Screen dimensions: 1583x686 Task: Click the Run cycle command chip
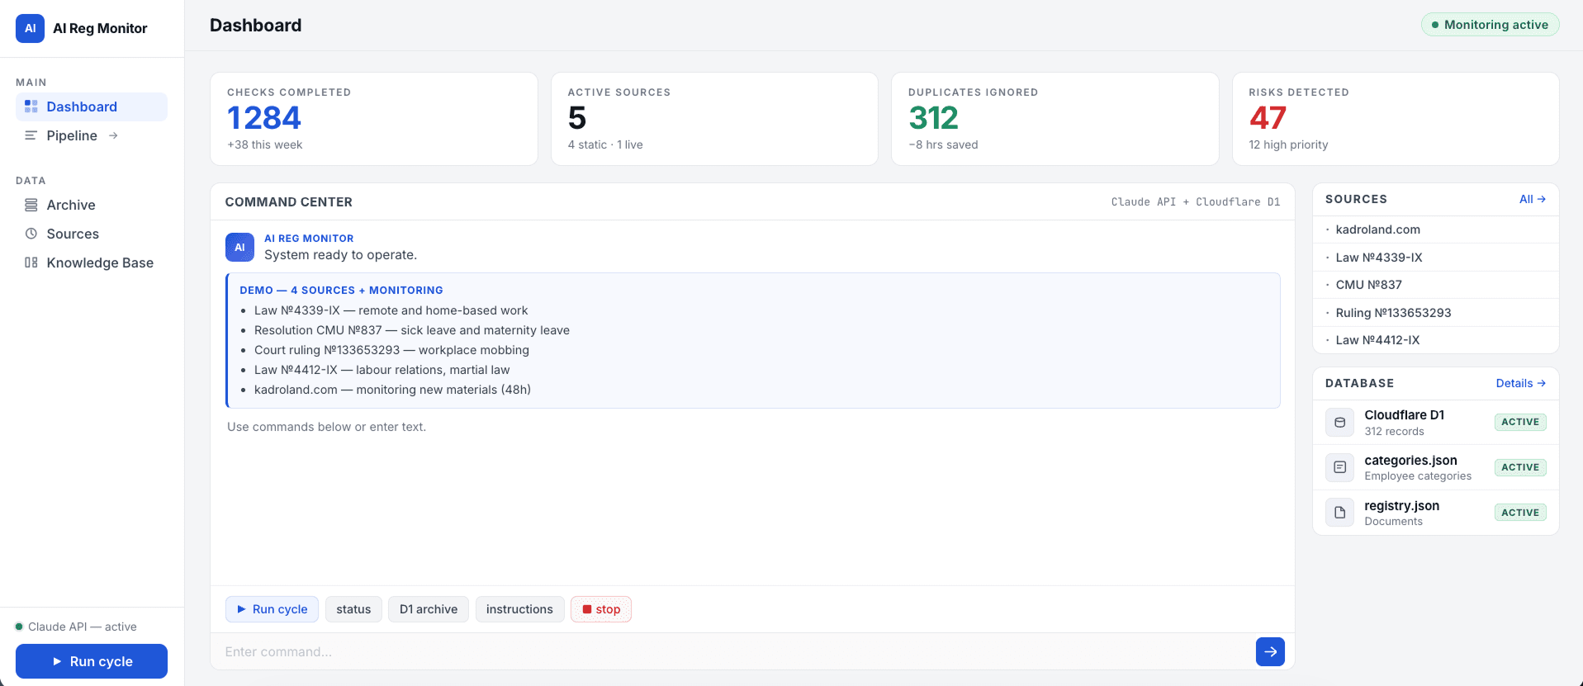[272, 609]
